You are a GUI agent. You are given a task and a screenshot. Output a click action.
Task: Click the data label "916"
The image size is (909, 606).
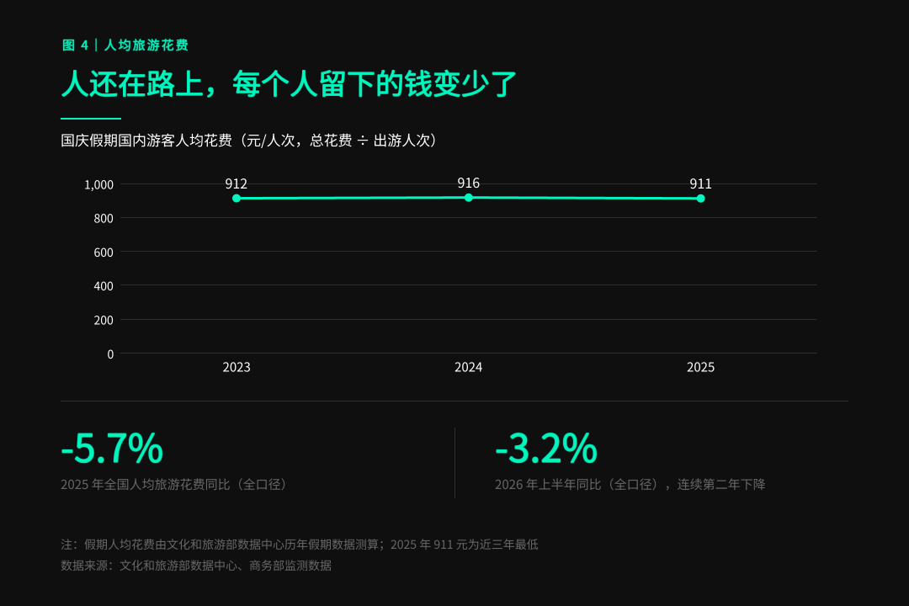coord(469,183)
